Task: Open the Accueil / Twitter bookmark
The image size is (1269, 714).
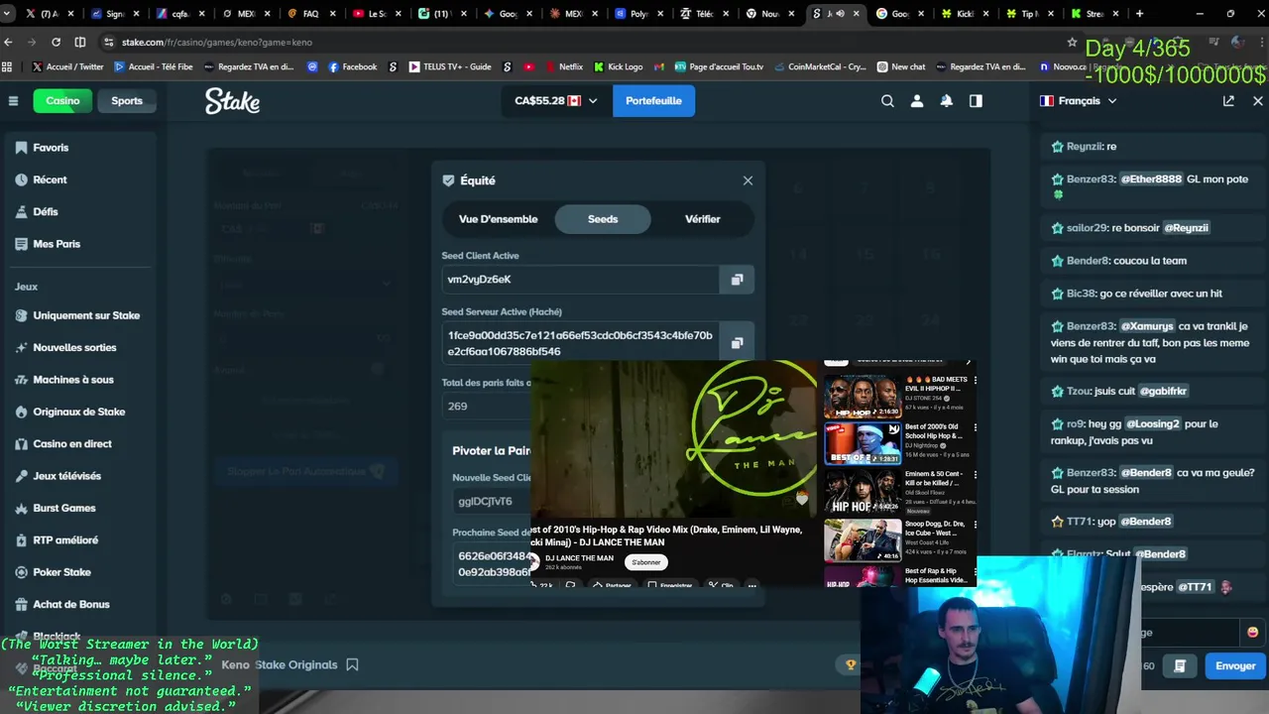Action: click(x=67, y=66)
